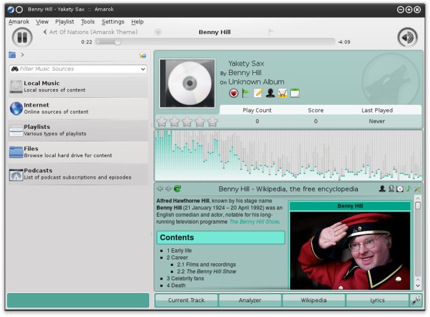Show album page in Wikipedia applet
The width and height of the screenshot is (430, 317).
coord(400,189)
